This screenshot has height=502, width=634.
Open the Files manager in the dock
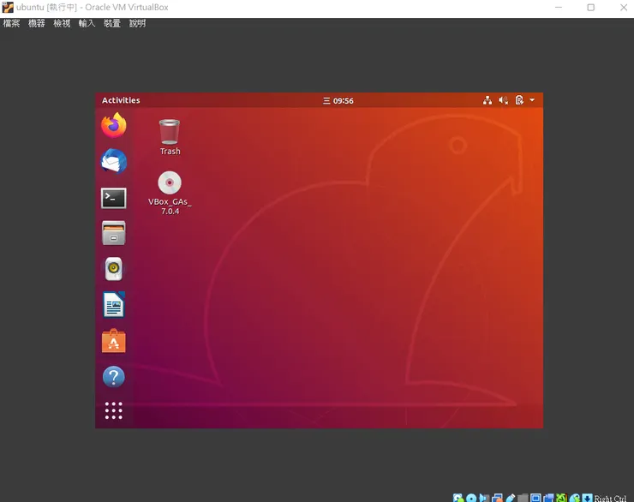tap(113, 233)
